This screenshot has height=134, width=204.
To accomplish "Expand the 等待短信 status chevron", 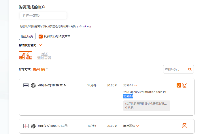I will [x=138, y=126].
